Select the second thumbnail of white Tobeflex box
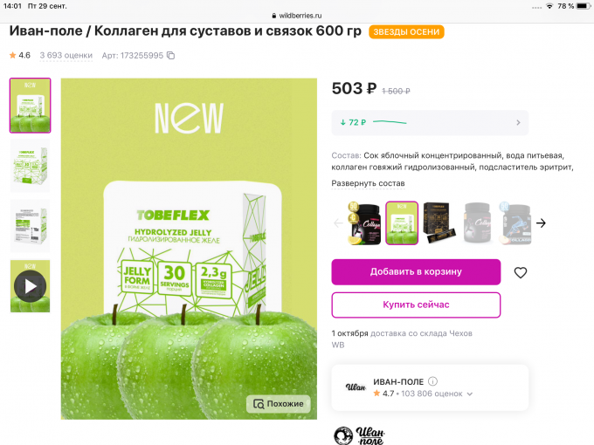This screenshot has height=445, width=594. 30,166
